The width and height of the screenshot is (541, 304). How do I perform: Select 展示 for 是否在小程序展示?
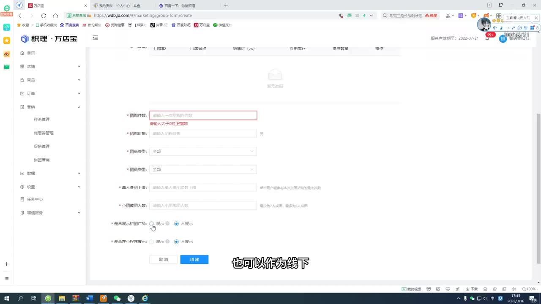152,242
